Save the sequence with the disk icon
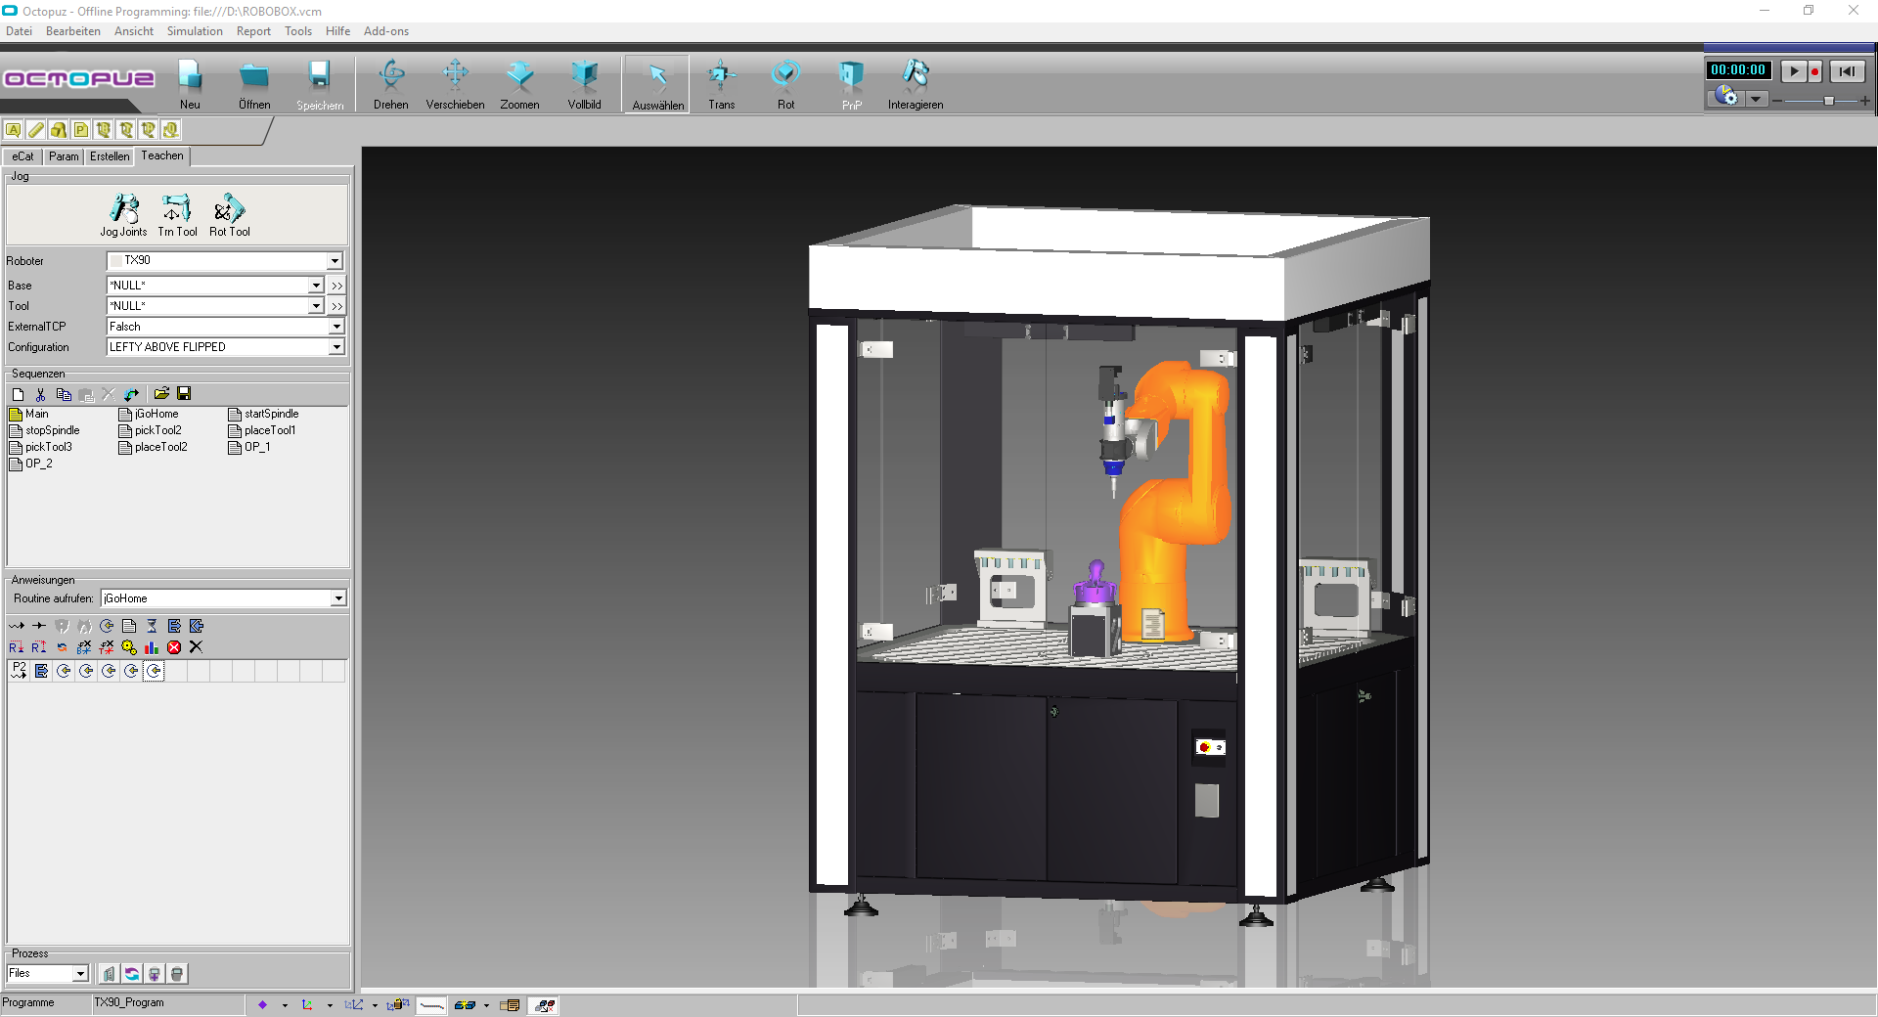The height and width of the screenshot is (1017, 1878). click(185, 394)
